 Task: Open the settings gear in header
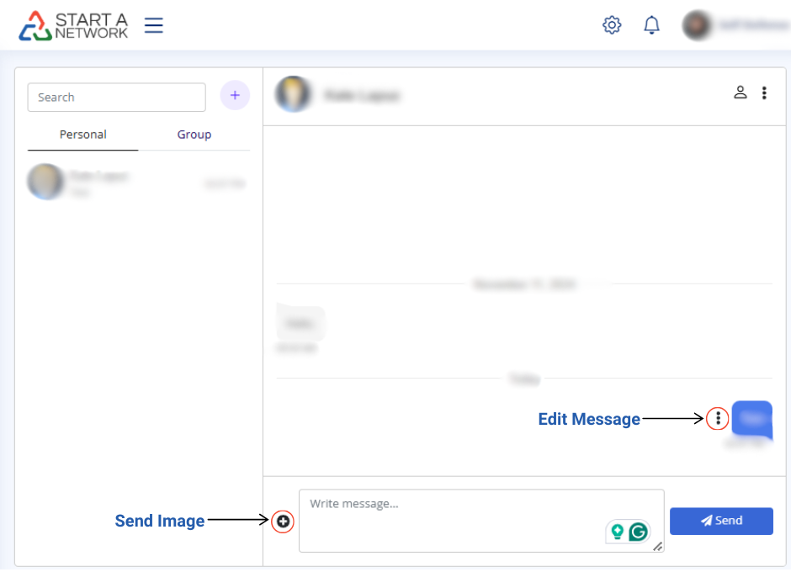click(x=612, y=25)
